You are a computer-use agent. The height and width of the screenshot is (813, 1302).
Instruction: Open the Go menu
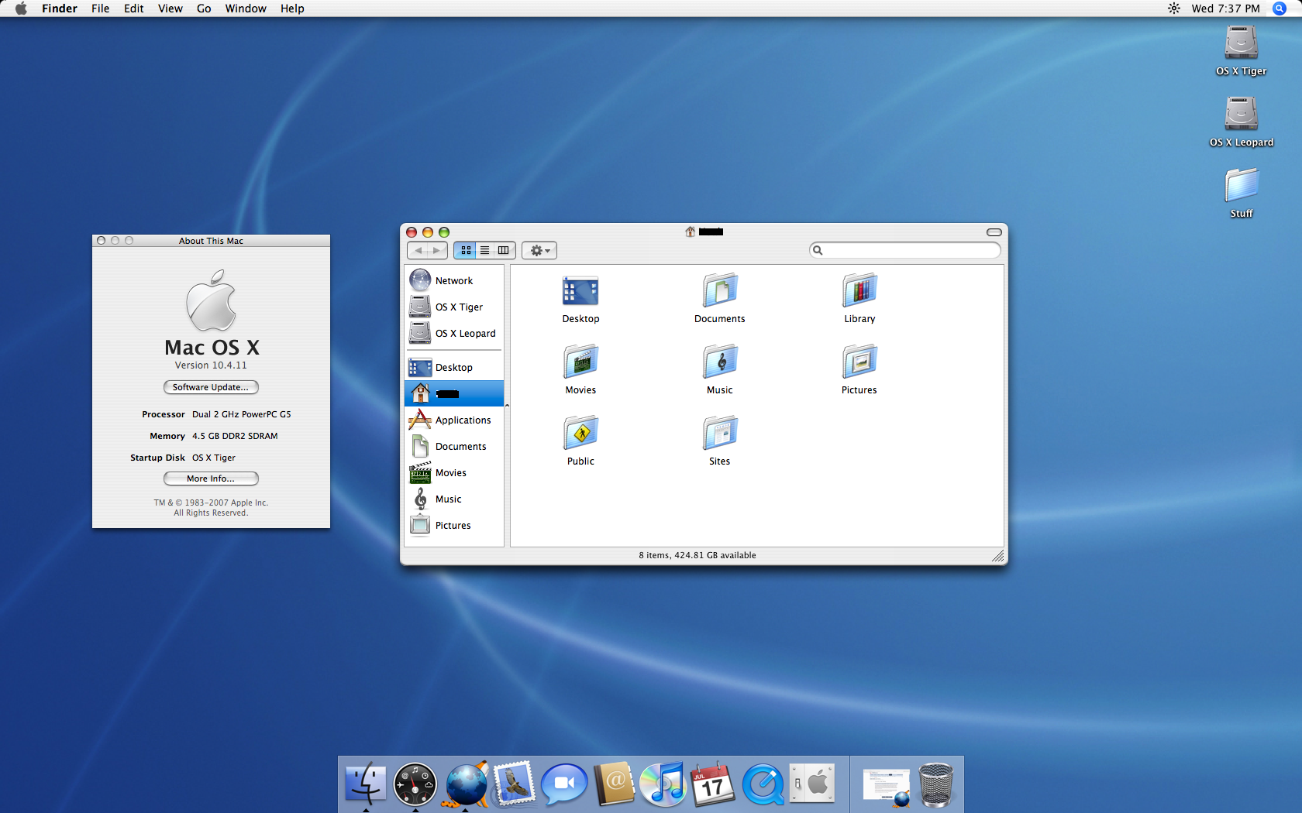coord(204,9)
